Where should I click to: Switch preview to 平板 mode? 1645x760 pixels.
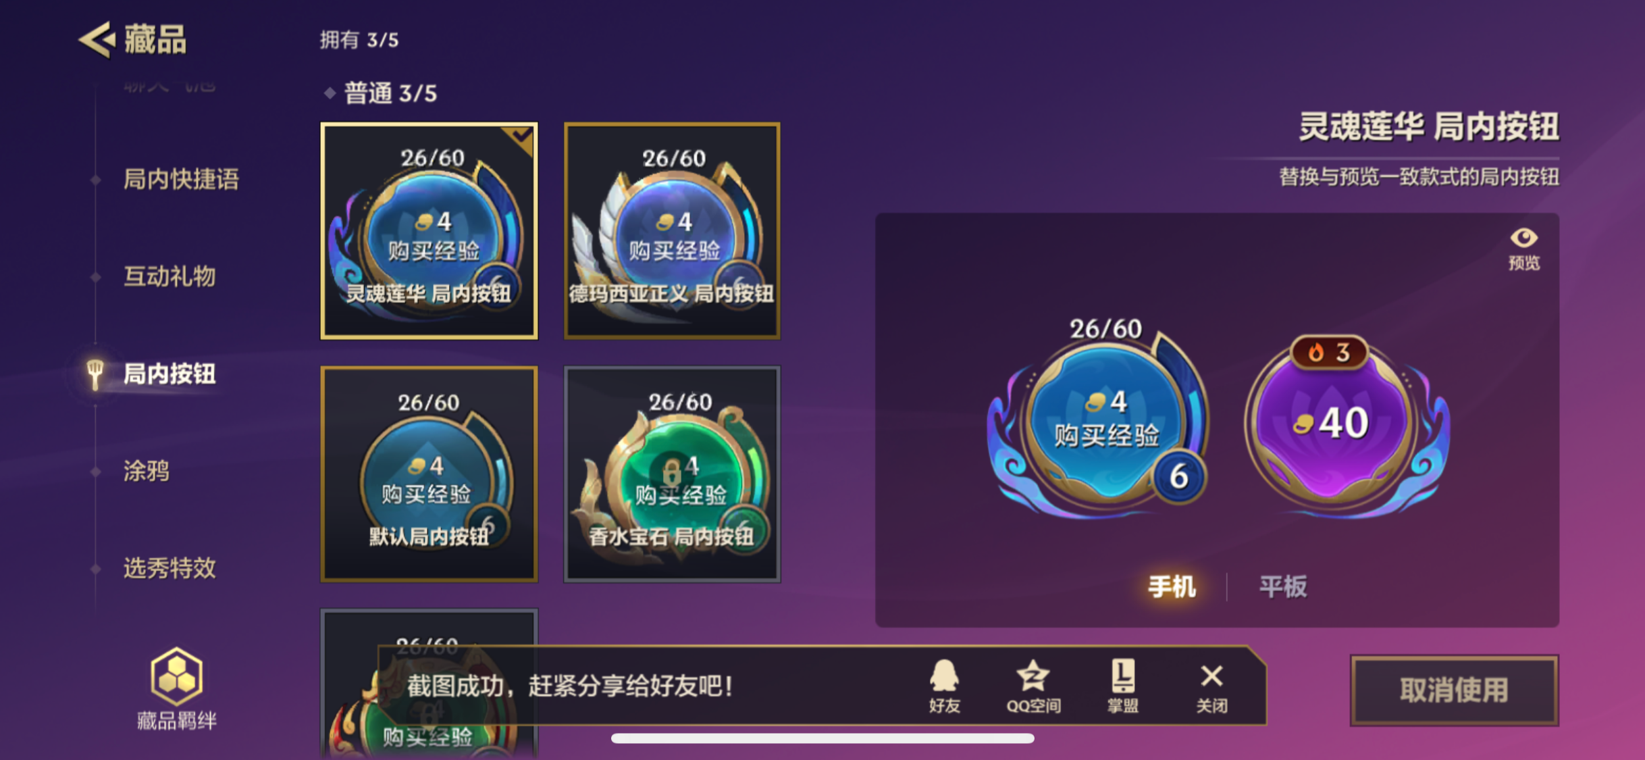pos(1283,586)
